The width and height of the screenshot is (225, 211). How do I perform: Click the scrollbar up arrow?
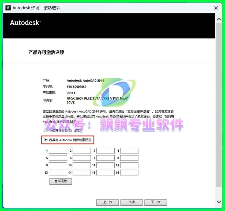coord(219,19)
